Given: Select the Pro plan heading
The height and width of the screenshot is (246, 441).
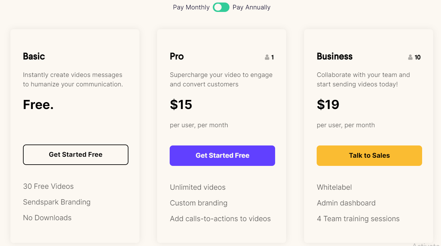Looking at the screenshot, I should (x=177, y=56).
